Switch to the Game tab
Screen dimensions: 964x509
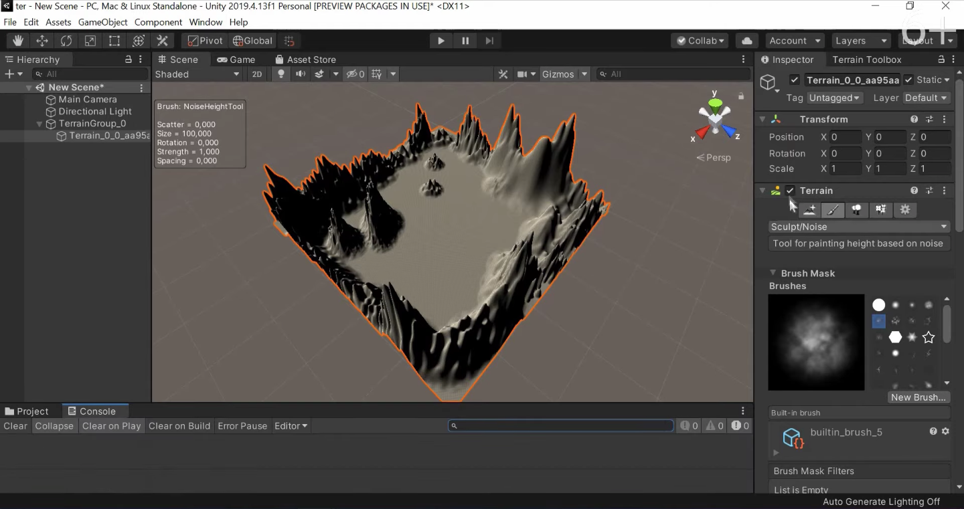[x=236, y=60]
